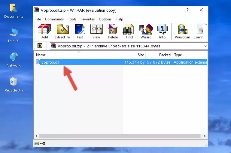
Task: Click the drive icon in status bar
Action: coord(37,143)
